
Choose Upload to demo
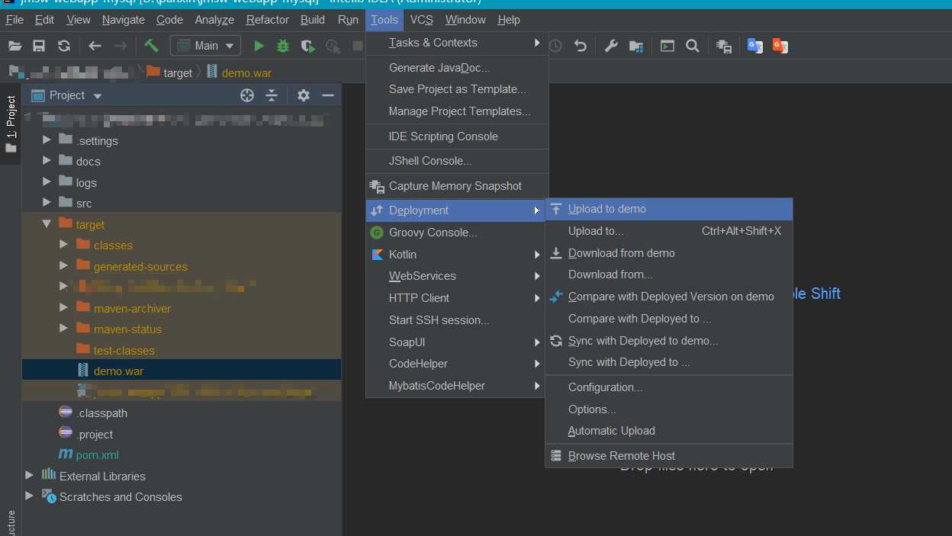coord(669,209)
